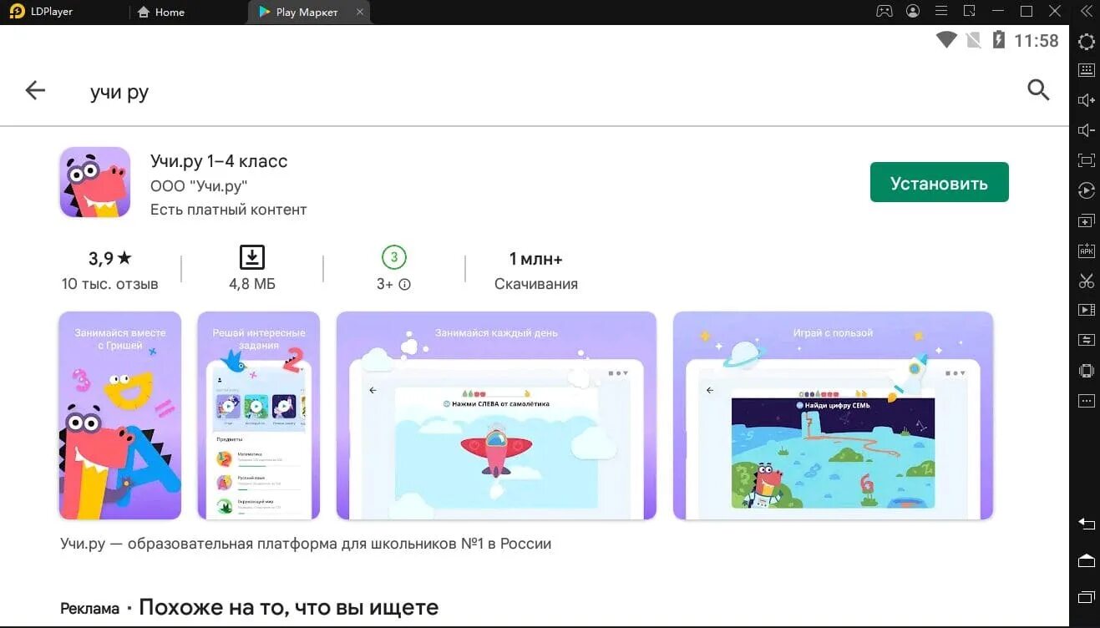The image size is (1100, 628).
Task: Click the clock showing 11:58
Action: point(1037,40)
